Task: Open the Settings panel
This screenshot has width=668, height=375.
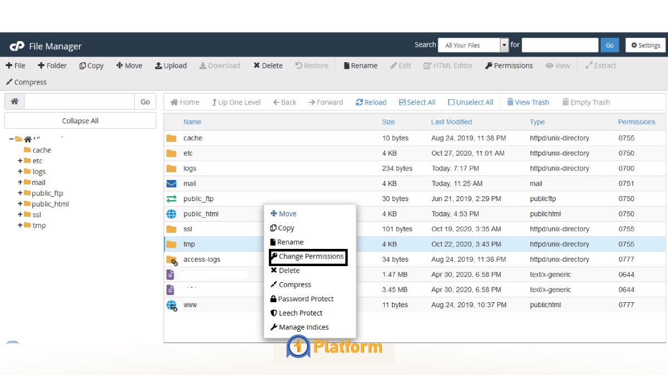Action: [645, 45]
